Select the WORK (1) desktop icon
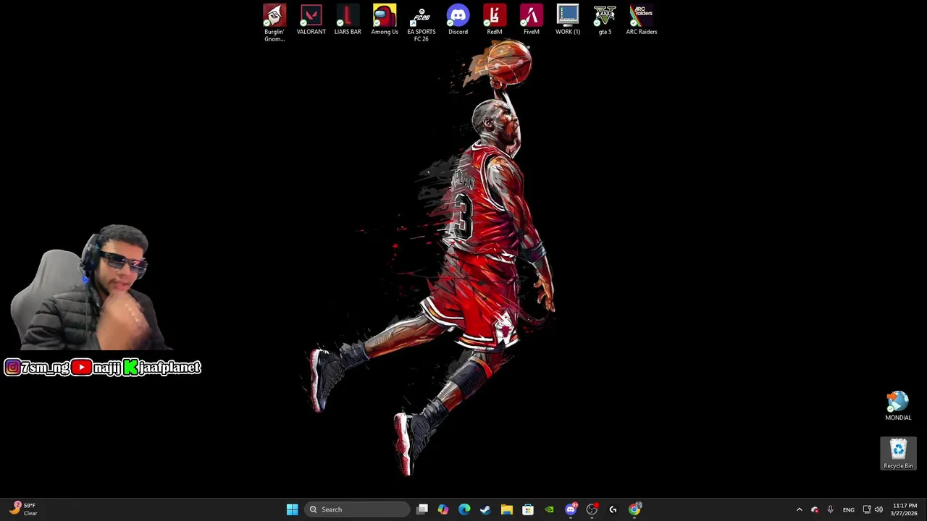 (x=568, y=20)
